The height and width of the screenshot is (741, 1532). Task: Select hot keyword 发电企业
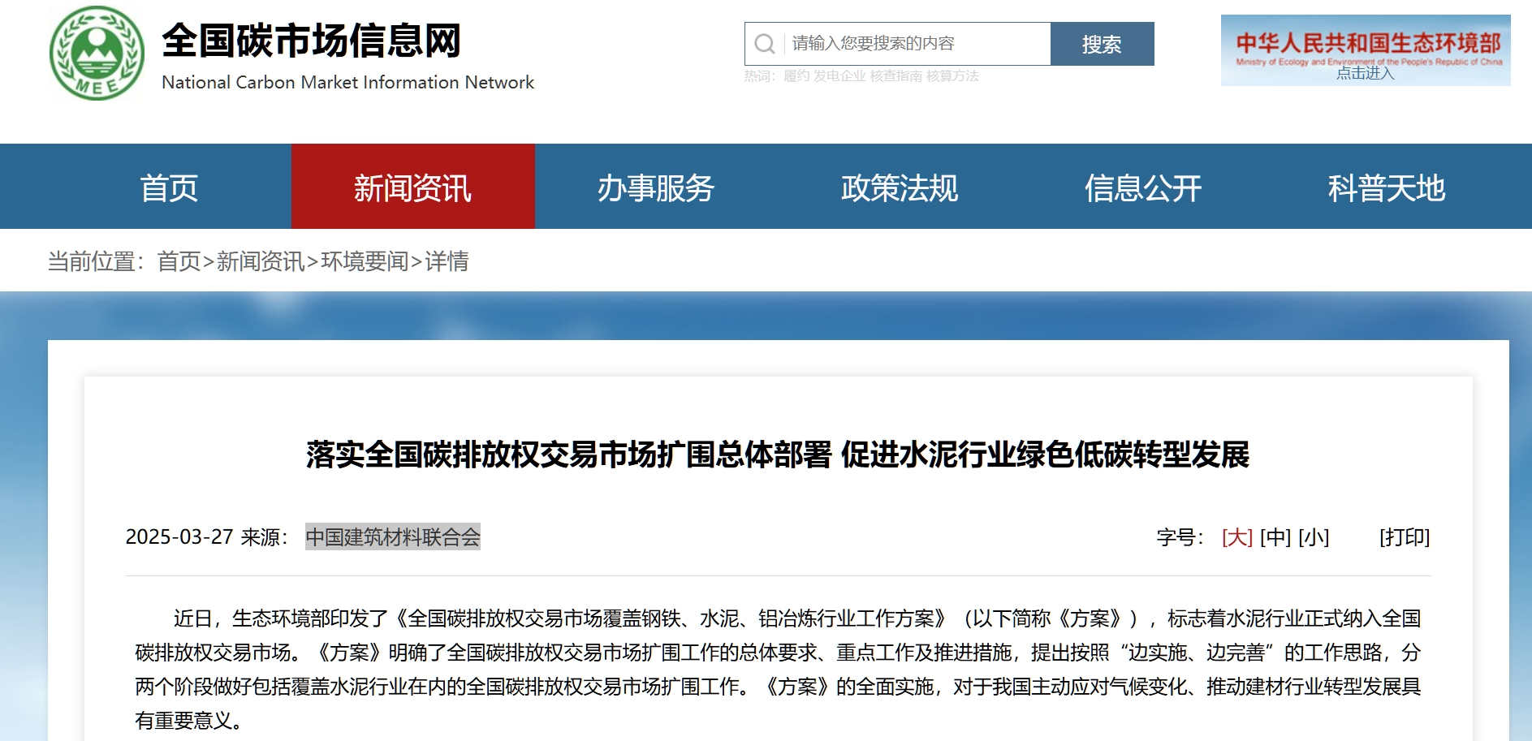click(x=839, y=76)
